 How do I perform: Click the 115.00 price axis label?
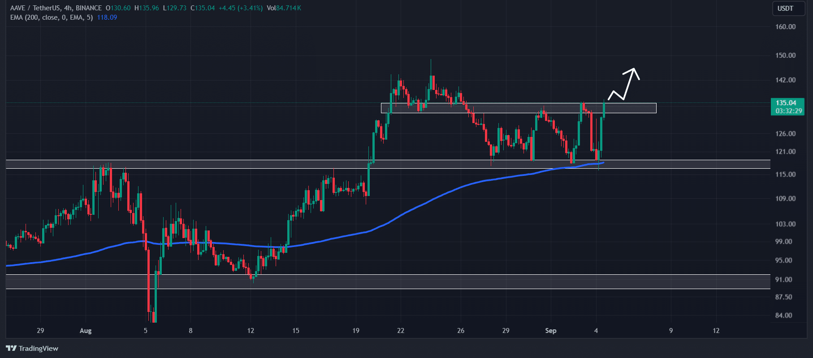point(786,175)
